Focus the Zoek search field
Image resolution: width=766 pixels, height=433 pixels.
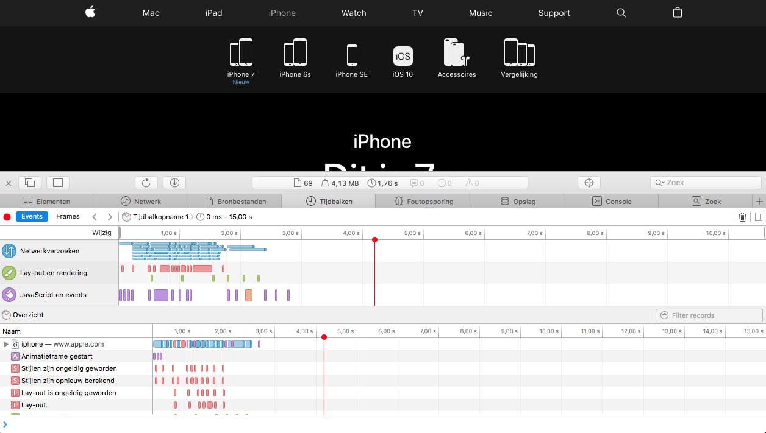(706, 183)
